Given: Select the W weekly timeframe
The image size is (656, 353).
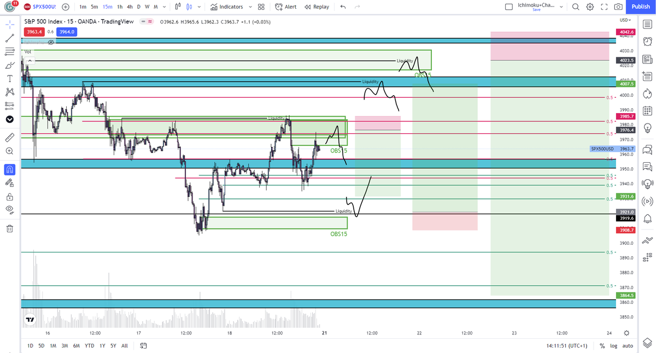Looking at the screenshot, I should pyautogui.click(x=147, y=7).
